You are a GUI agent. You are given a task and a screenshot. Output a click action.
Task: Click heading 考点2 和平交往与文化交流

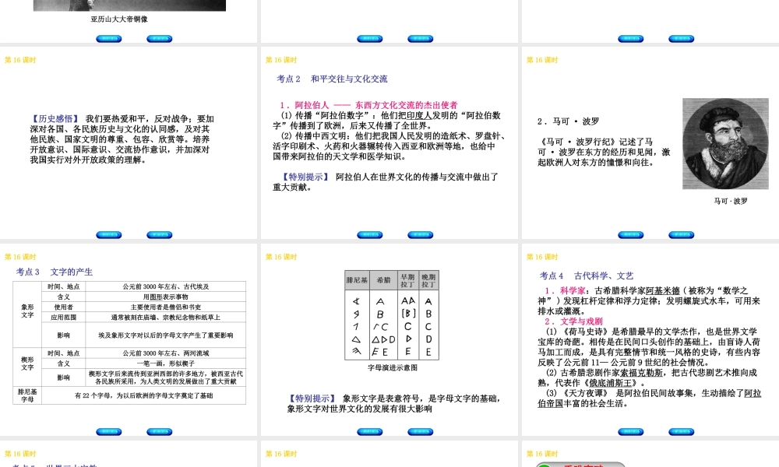(332, 79)
